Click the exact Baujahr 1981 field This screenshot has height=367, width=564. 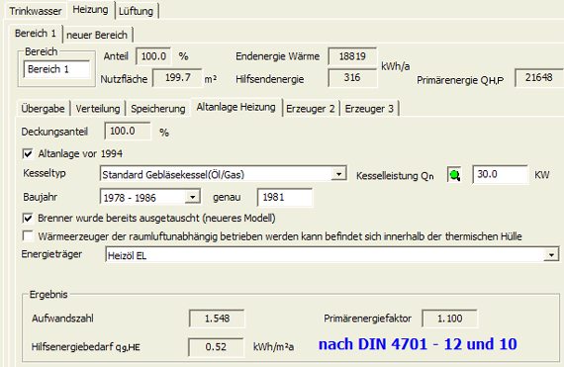(x=285, y=197)
